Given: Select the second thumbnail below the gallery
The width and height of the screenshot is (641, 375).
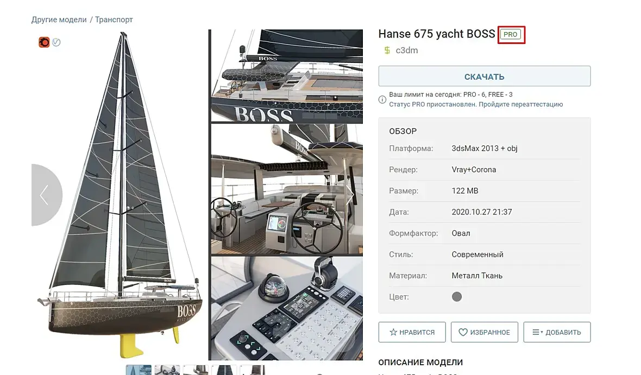Looking at the screenshot, I should click(167, 370).
